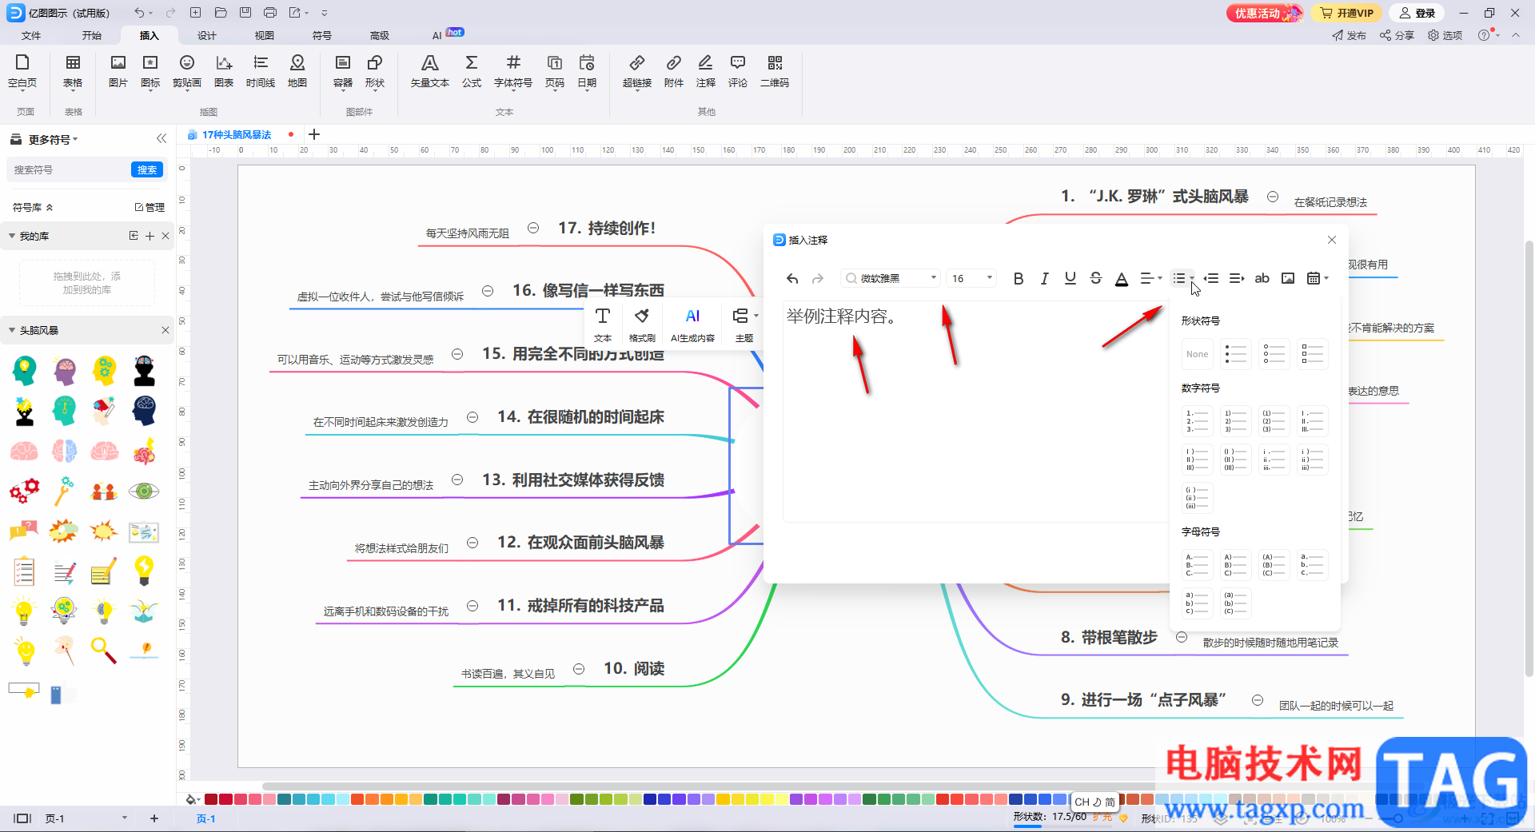Switch to the 视图 tab
Image resolution: width=1535 pixels, height=832 pixels.
point(265,35)
